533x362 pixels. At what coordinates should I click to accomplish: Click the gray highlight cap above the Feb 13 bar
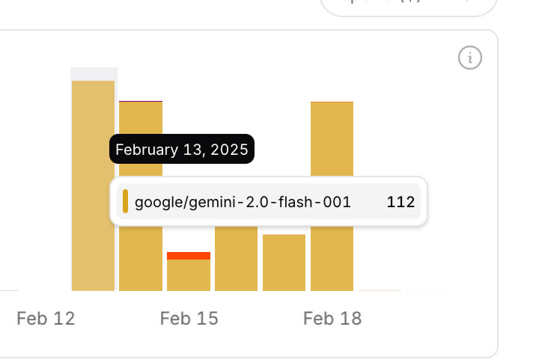coord(94,73)
